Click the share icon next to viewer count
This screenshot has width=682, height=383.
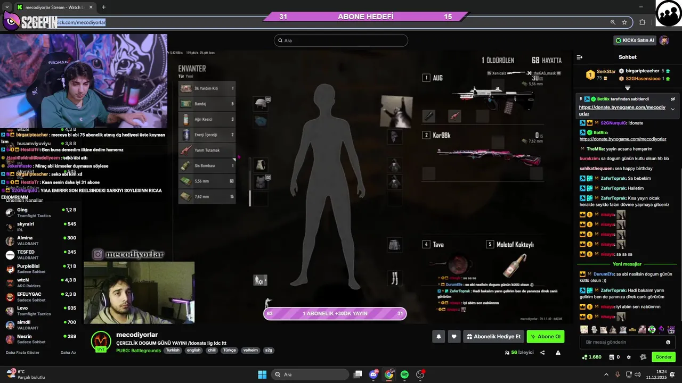pos(542,353)
